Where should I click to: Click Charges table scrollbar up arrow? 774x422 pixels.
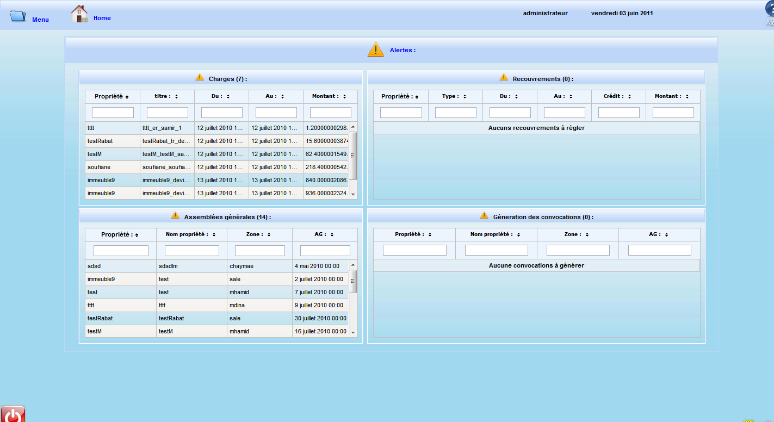pyautogui.click(x=353, y=127)
